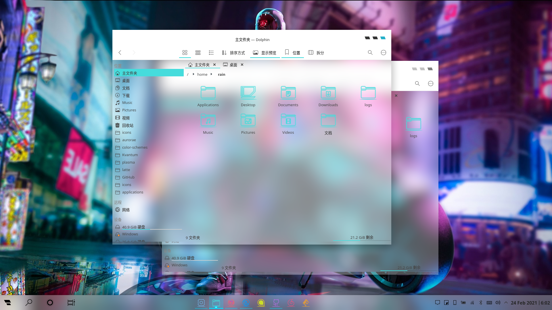The image size is (552, 310).
Task: Switch to details list view mode
Action: tap(211, 53)
